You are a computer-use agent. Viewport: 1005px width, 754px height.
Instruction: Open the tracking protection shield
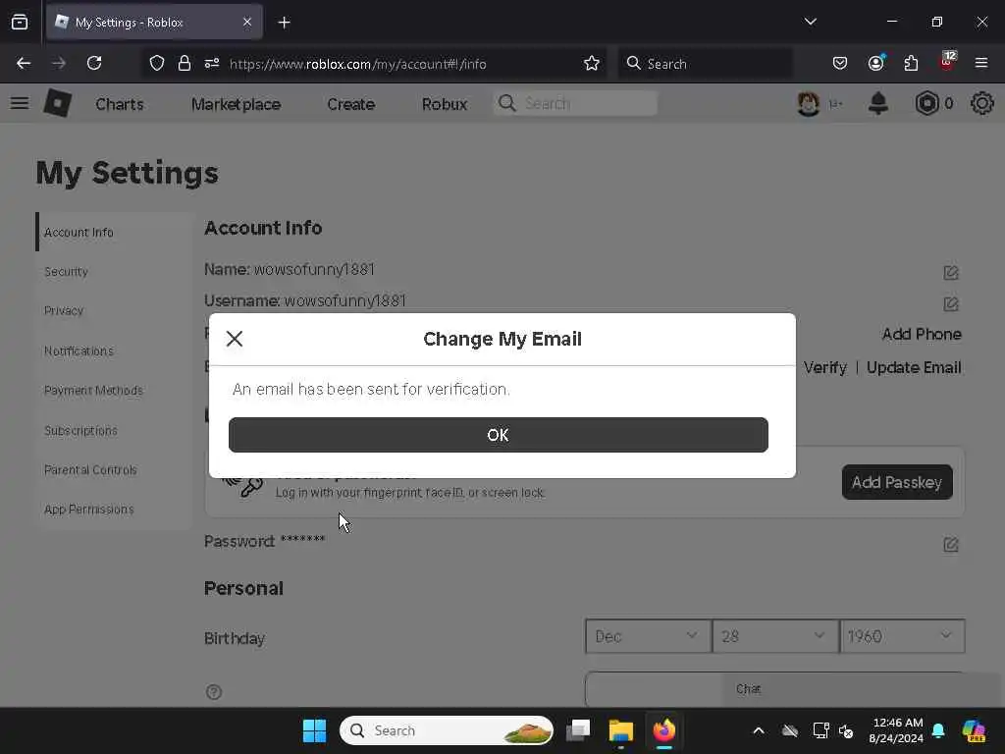[x=157, y=63]
